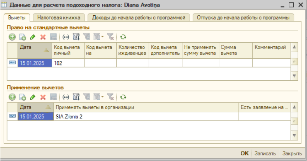
Task: Filter by current value in the Применение вычетов toolbar
Action: click(x=87, y=97)
